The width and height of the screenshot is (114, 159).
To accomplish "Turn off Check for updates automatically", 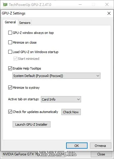I will 10,112.
